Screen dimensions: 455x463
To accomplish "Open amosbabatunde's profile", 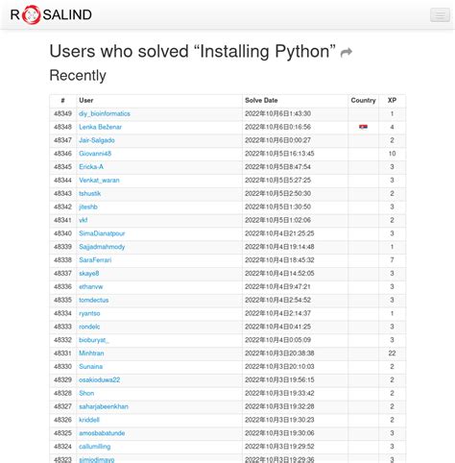I will (x=102, y=433).
